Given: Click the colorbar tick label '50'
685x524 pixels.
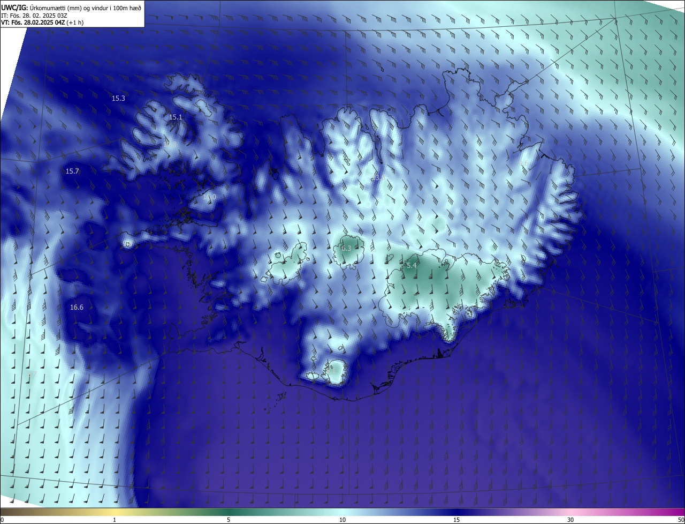Looking at the screenshot, I should (681, 520).
